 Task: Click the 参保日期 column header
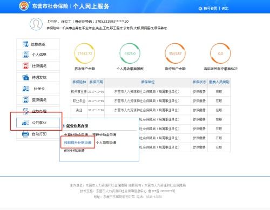96,82
